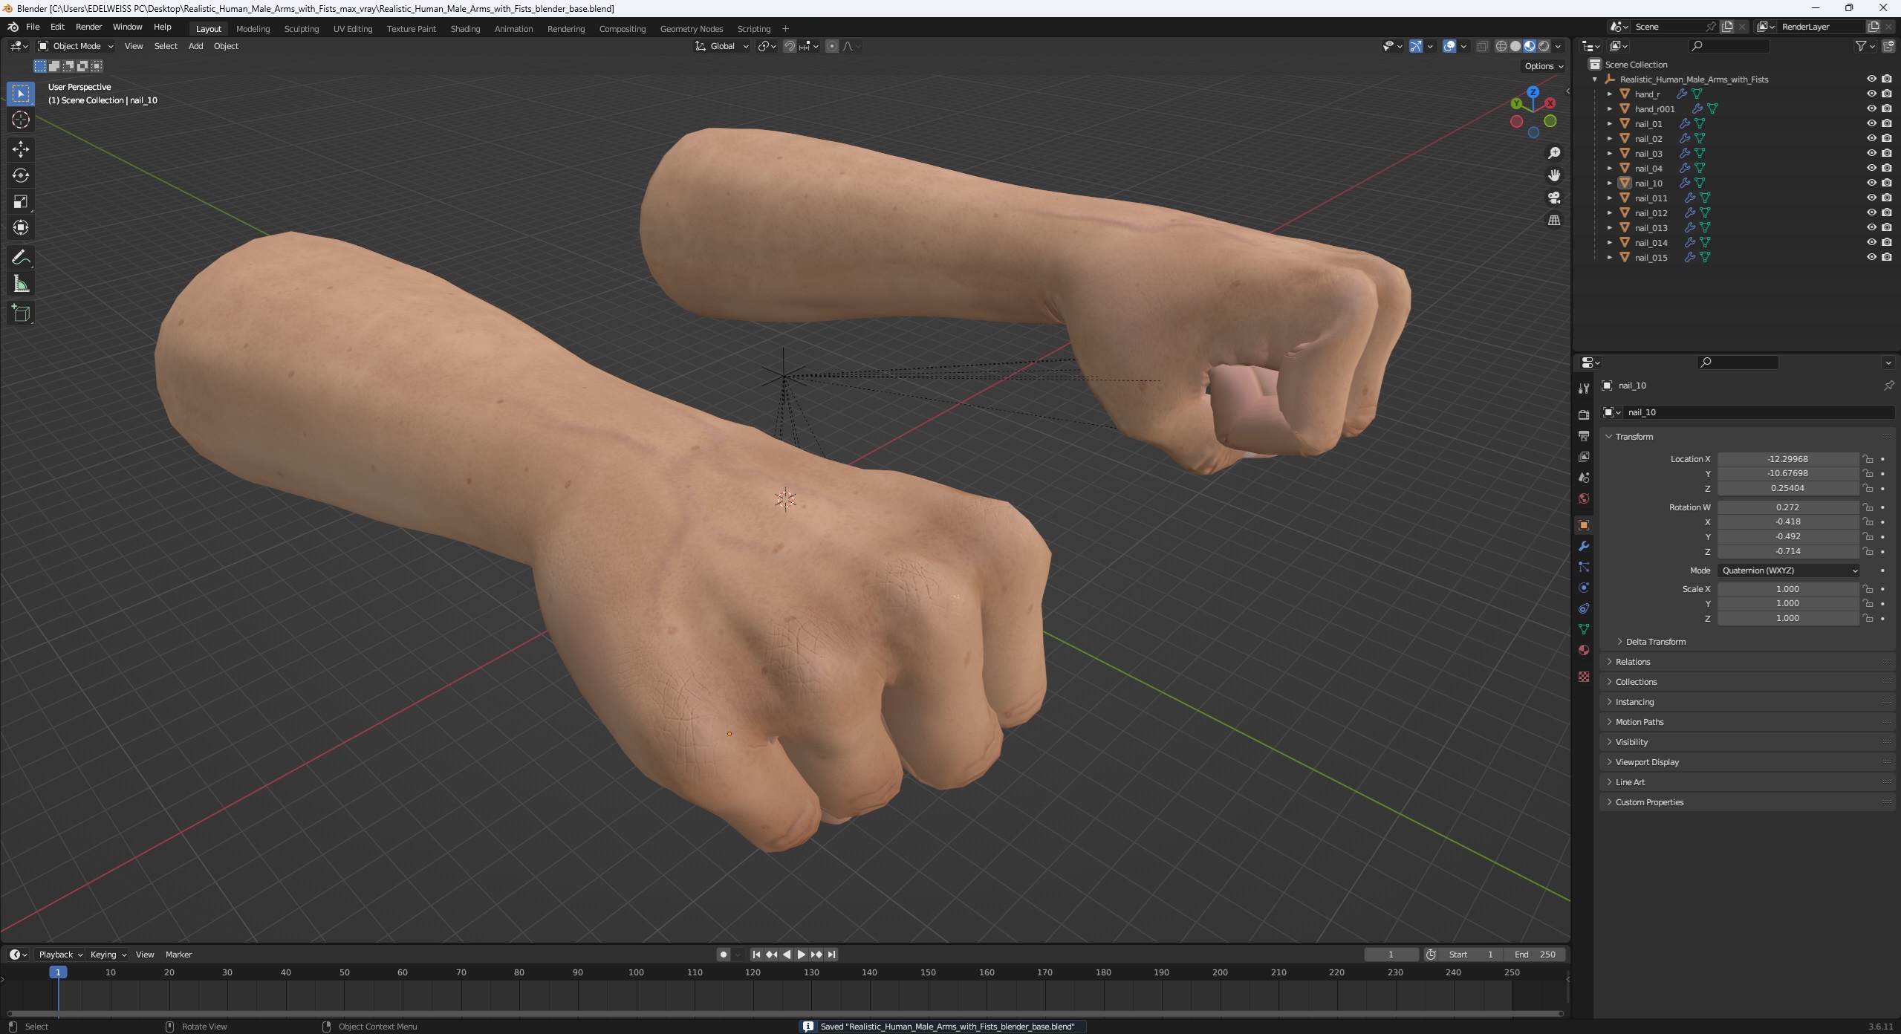Expand the Visibility section
This screenshot has height=1034, width=1901.
(x=1632, y=741)
